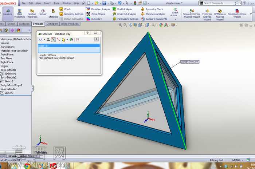Toggle Draft Analysis

tap(122, 9)
